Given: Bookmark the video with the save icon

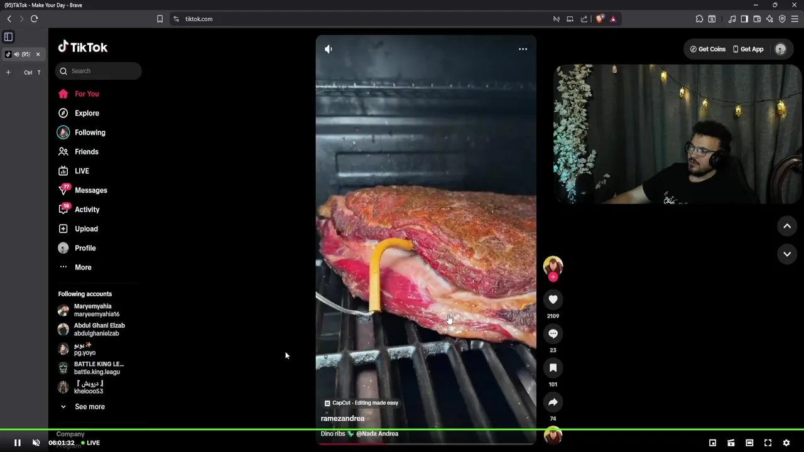Looking at the screenshot, I should coord(553,368).
